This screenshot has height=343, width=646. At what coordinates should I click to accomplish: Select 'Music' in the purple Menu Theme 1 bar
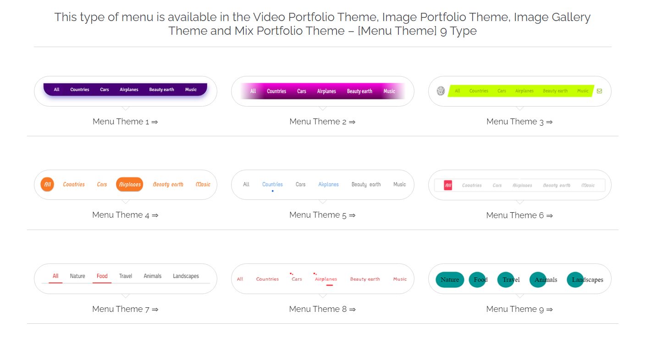(x=191, y=90)
